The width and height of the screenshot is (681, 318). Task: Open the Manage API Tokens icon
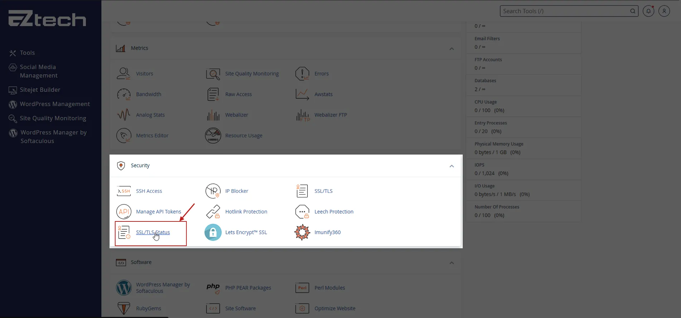click(123, 212)
